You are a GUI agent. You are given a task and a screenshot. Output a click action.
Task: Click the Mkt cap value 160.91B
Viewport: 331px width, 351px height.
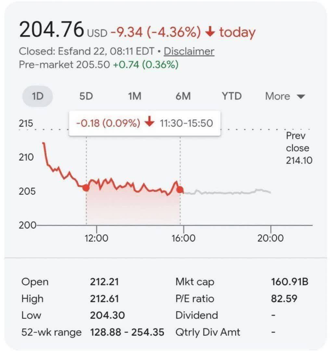coord(289,282)
